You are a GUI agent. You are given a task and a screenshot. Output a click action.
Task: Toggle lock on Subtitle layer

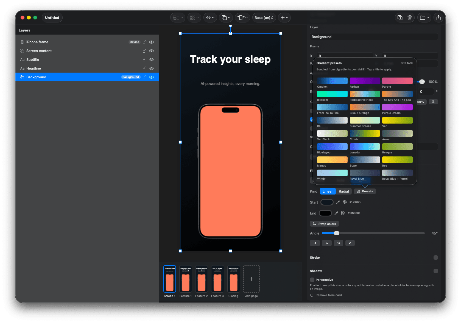[x=144, y=60]
